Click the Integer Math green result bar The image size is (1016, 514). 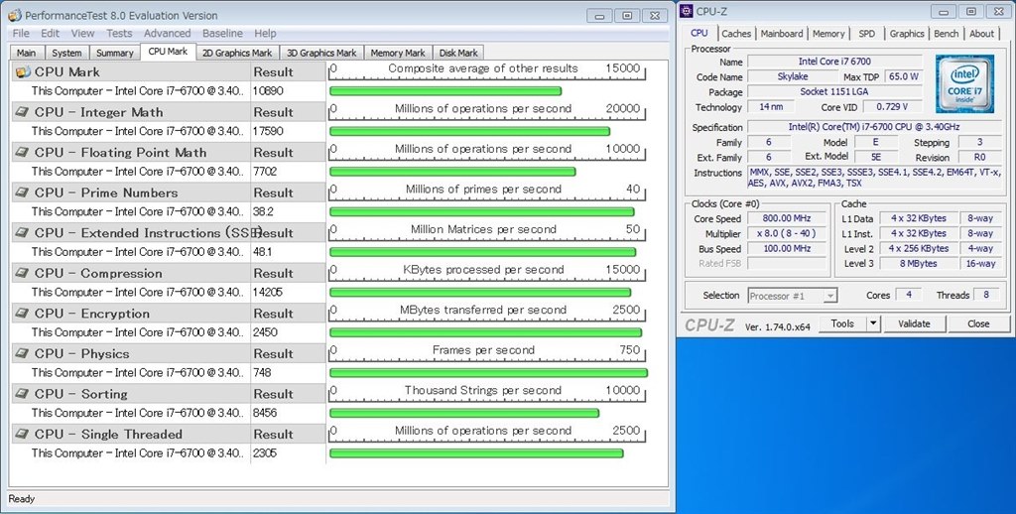point(469,132)
